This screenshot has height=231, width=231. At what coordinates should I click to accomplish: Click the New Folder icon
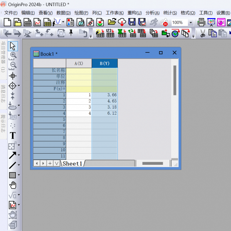point(17,22)
